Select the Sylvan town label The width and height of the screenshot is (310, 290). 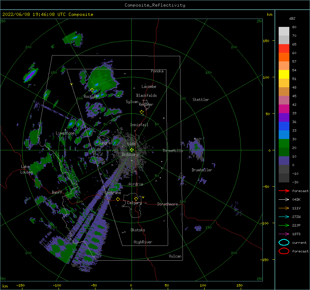132,102
